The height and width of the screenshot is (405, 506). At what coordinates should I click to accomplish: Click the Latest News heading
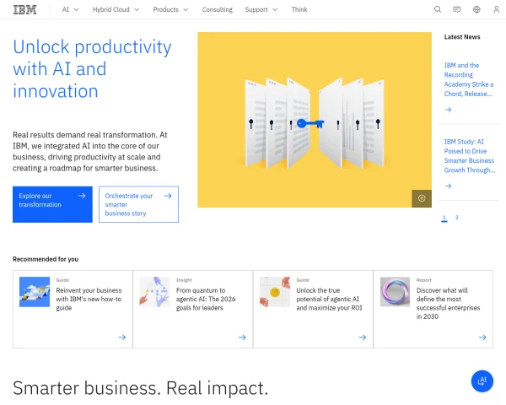coord(462,37)
